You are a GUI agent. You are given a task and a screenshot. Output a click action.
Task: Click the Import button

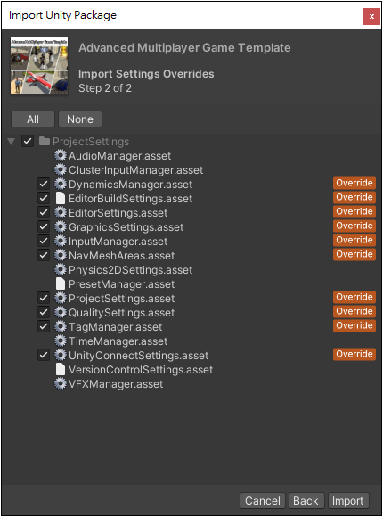(348, 501)
